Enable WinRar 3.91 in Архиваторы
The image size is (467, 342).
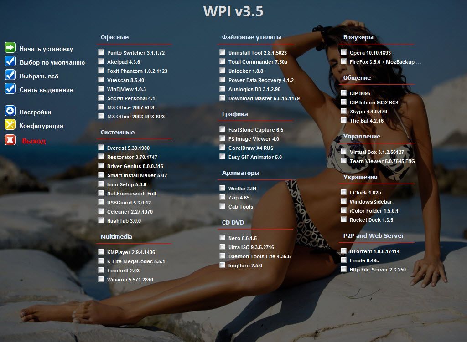point(222,189)
